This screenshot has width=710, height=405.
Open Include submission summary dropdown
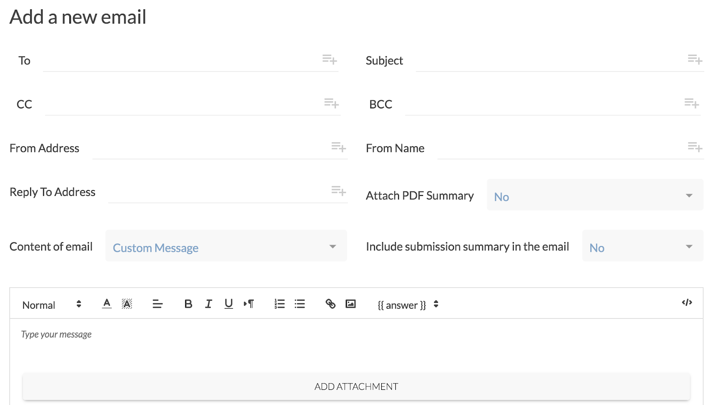click(x=642, y=246)
